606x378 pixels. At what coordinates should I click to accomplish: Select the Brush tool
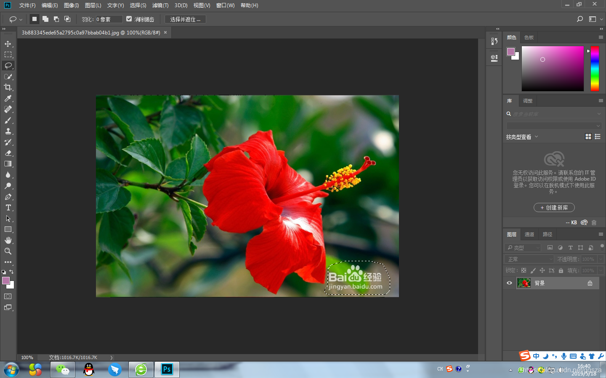tap(8, 120)
